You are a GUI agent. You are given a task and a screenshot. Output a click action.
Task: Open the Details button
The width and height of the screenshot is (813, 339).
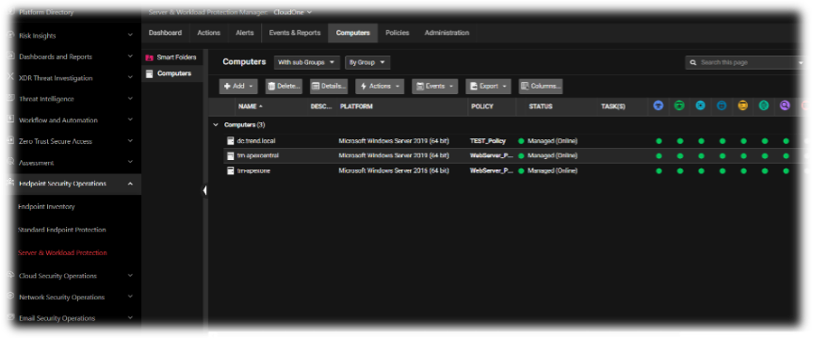(329, 86)
